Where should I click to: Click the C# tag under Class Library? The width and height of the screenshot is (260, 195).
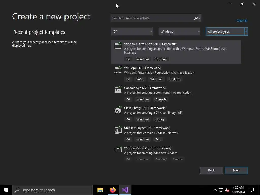pyautogui.click(x=128, y=119)
